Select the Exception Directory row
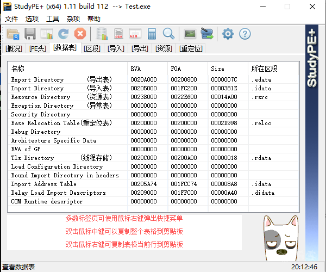 pyautogui.click(x=153, y=106)
